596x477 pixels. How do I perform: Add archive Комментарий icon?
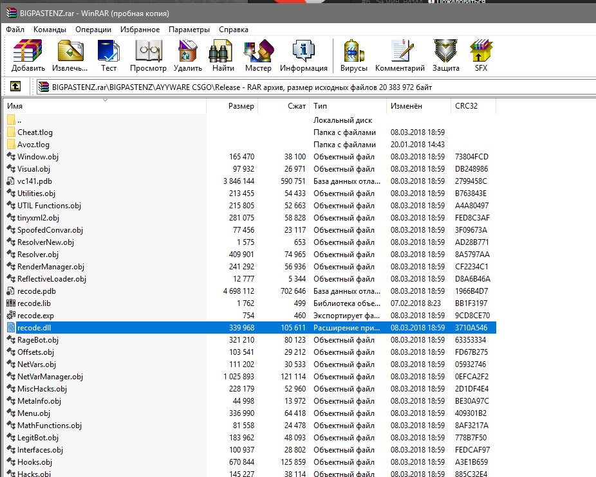pyautogui.click(x=402, y=51)
